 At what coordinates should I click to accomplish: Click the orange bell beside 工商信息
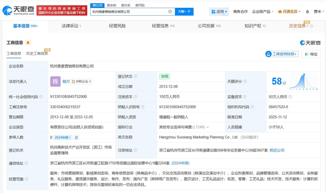[x=28, y=43]
